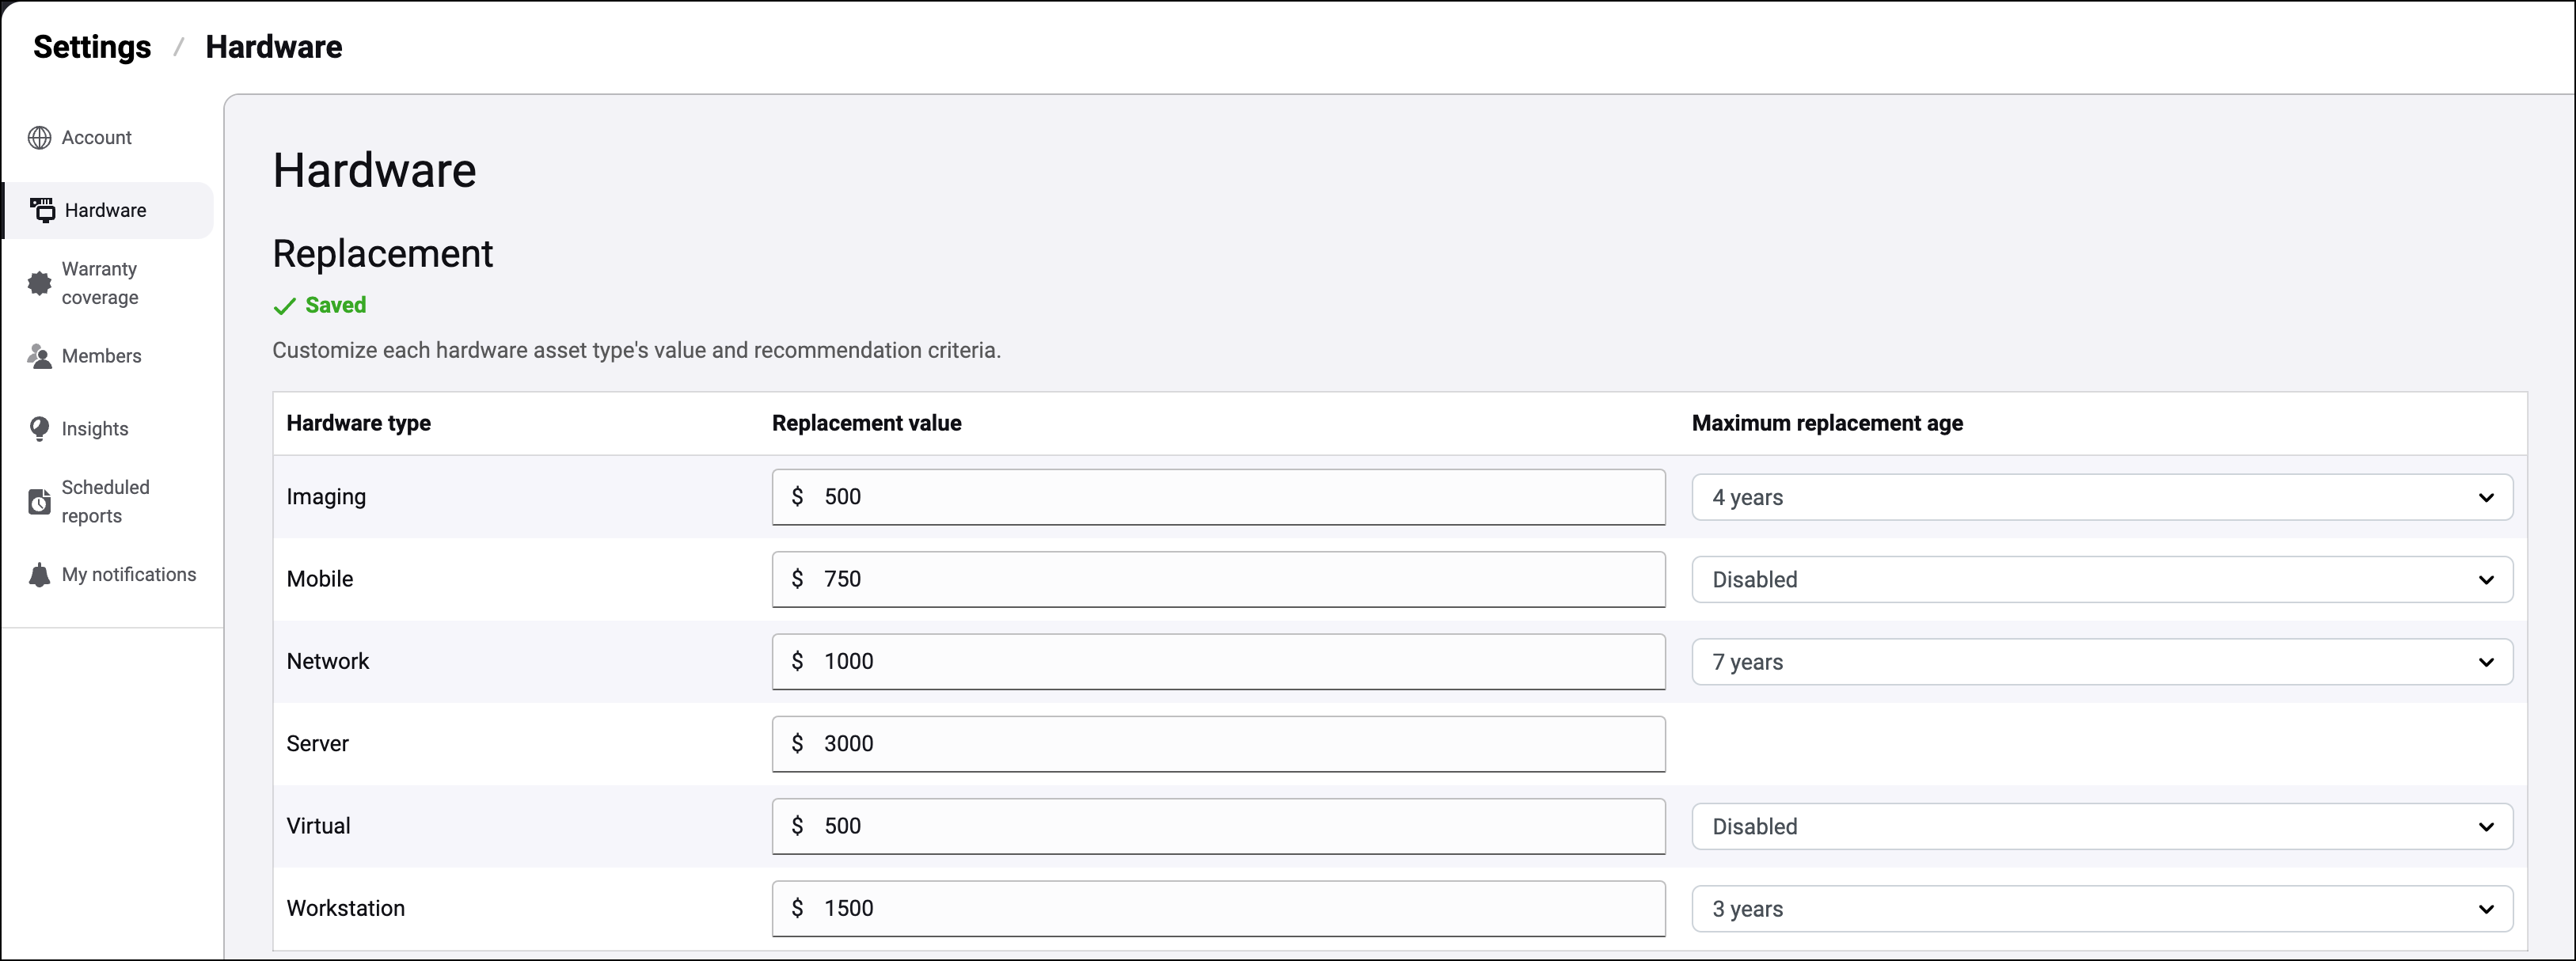Click the Members people icon
Viewport: 2576px width, 961px height.
(39, 356)
